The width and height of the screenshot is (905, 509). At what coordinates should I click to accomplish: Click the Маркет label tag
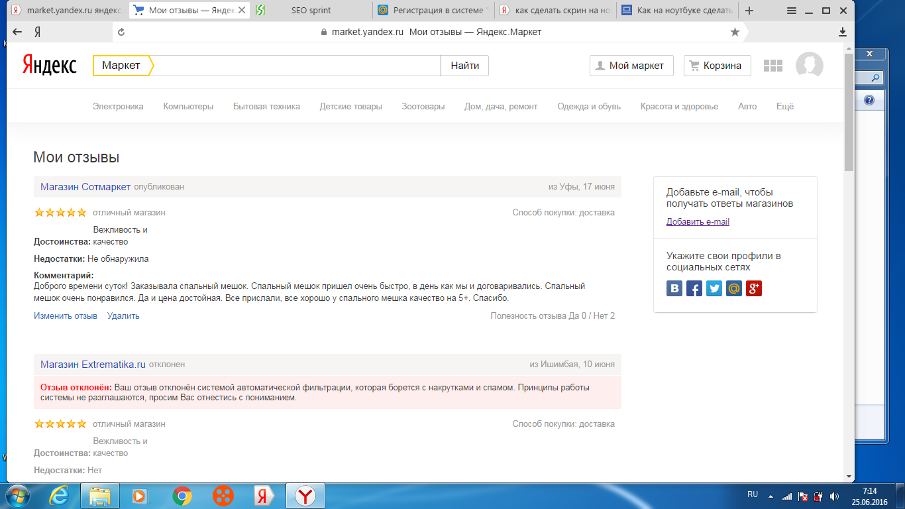123,66
